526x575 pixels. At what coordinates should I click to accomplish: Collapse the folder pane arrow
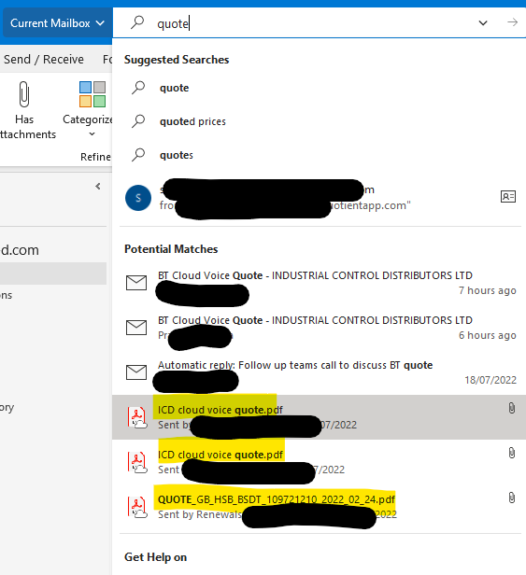point(98,187)
